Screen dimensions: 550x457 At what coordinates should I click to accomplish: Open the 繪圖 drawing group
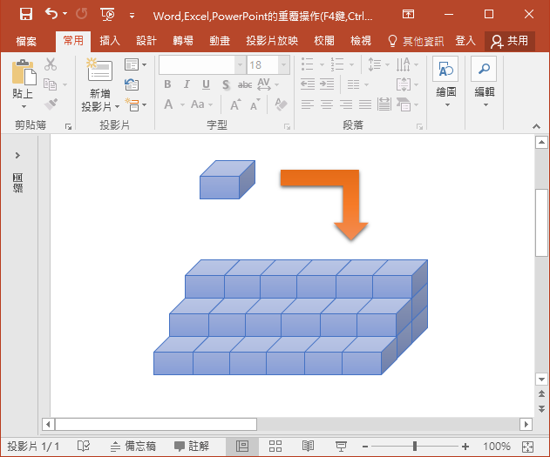click(445, 84)
